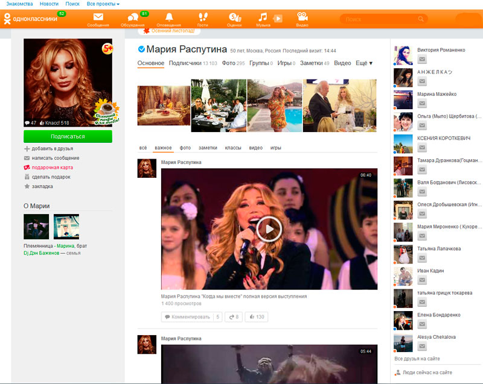Screen dimensions: 483x384
Task: Click the share button with count 8
Action: coord(234,316)
